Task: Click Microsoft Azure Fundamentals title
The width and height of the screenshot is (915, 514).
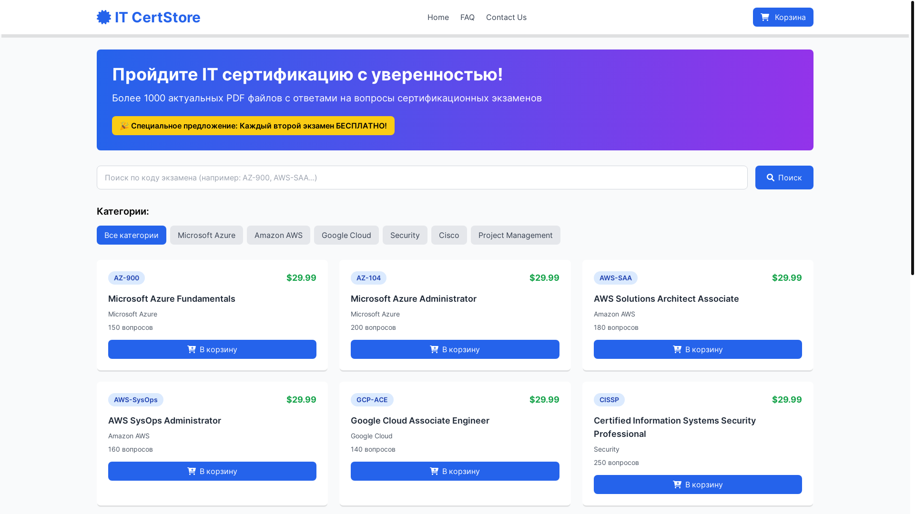Action: pos(172,299)
